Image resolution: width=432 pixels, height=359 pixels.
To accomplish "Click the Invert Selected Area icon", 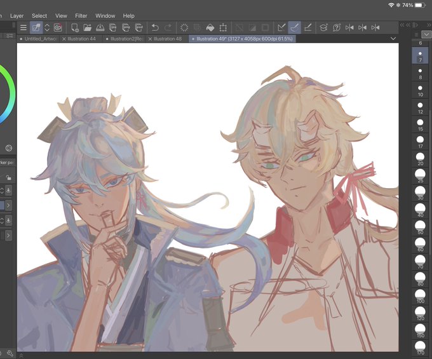I will pyautogui.click(x=252, y=27).
